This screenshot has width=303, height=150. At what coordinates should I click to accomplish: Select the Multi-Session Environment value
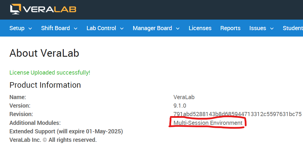(x=208, y=123)
